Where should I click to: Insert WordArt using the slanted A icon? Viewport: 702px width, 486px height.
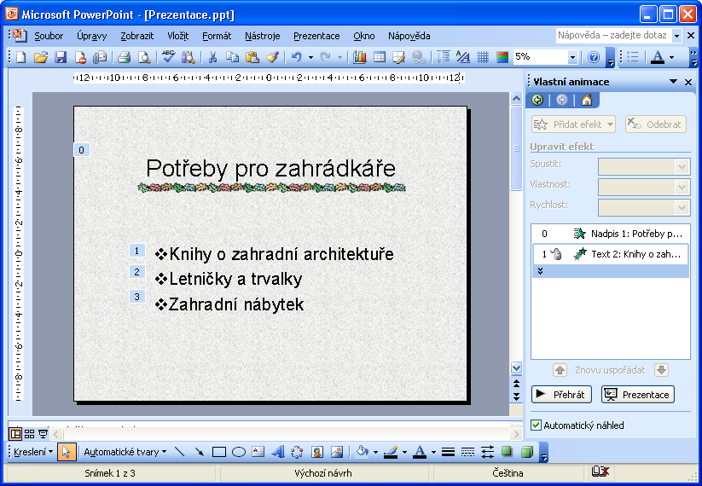[x=278, y=452]
